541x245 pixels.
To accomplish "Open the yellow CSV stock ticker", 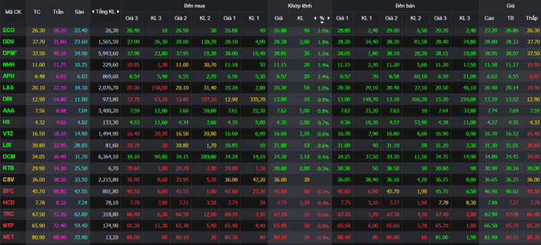I will 8,179.
